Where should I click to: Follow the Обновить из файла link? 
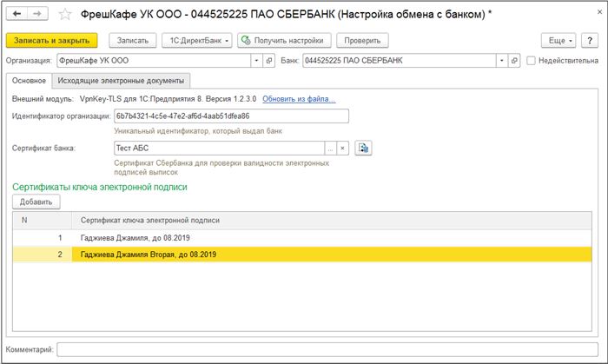(299, 99)
